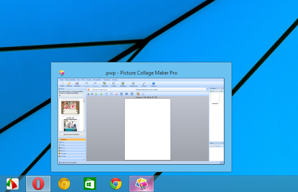Screen dimensions: 298x192
Task: Open the Windows Store taskbar icon
Action: coord(90,184)
